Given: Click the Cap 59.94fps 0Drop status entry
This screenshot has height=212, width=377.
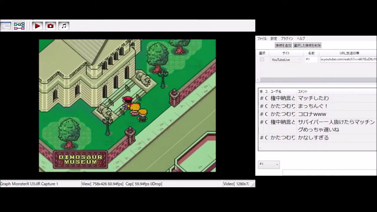Looking at the screenshot, I should [144, 184].
